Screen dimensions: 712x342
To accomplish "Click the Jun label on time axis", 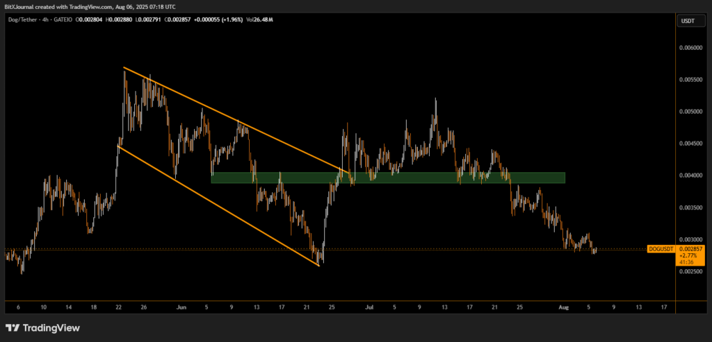I will [181, 306].
